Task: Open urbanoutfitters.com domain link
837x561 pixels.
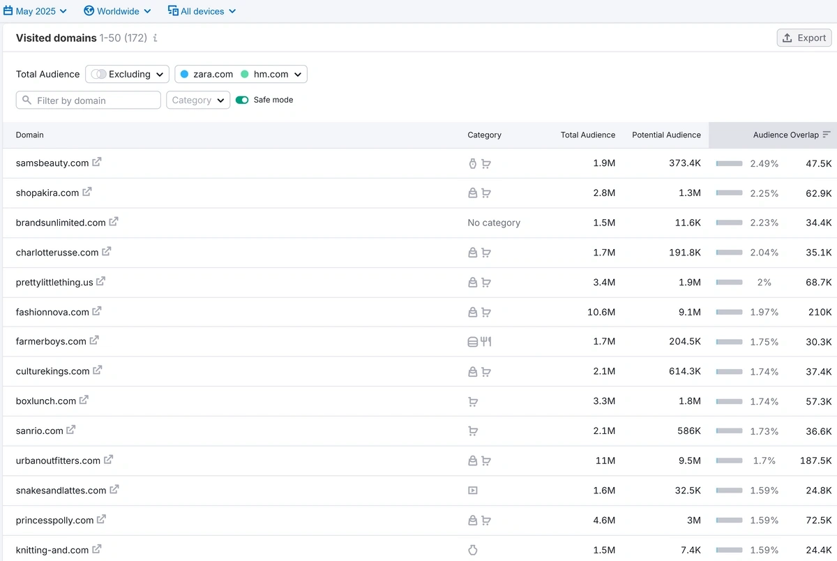Action: pyautogui.click(x=58, y=461)
